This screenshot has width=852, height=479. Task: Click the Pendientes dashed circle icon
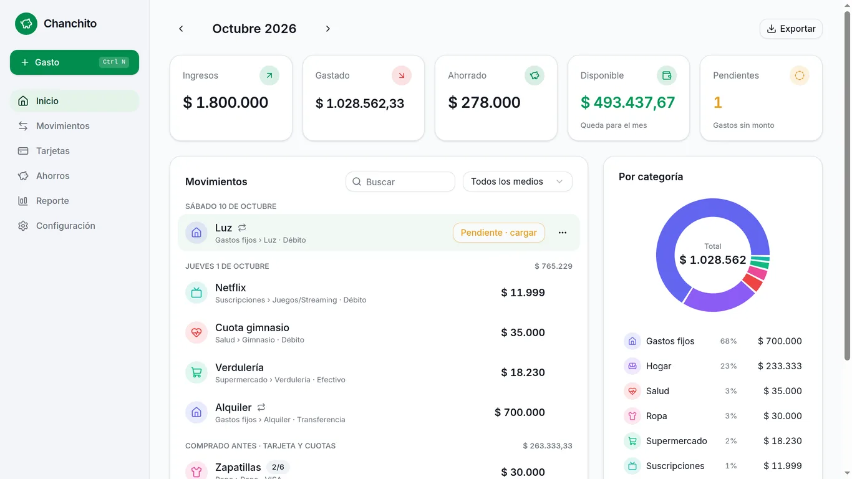[x=800, y=75]
